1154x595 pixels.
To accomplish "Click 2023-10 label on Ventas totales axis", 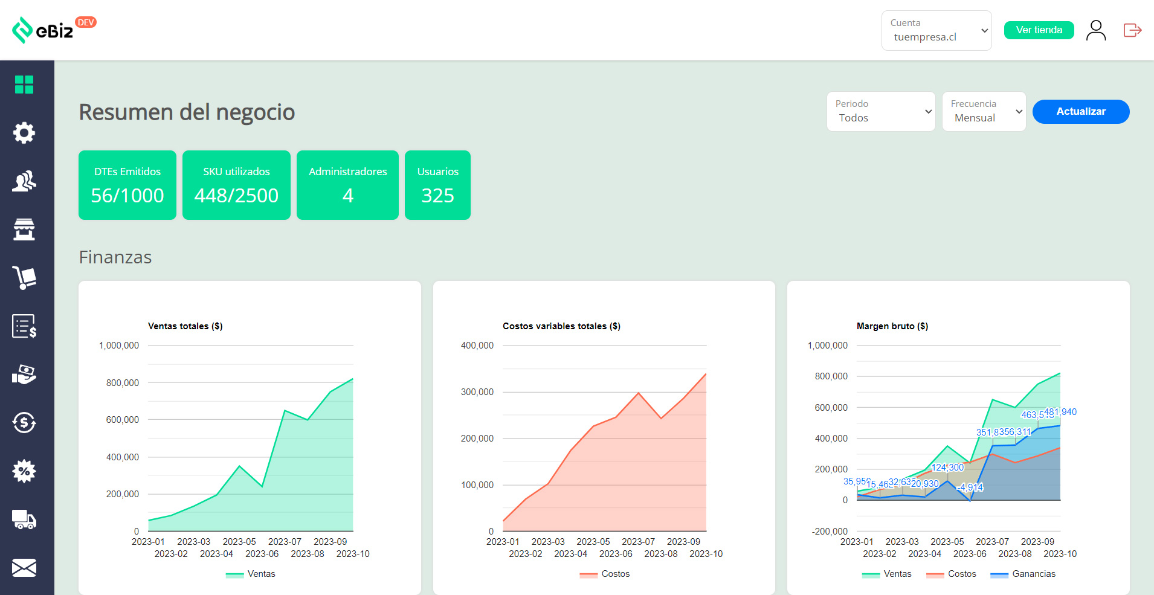I will pos(353,554).
